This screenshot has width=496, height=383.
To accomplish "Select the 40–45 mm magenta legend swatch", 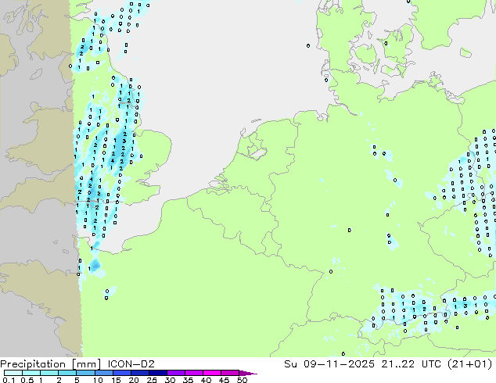I will pos(211,373).
